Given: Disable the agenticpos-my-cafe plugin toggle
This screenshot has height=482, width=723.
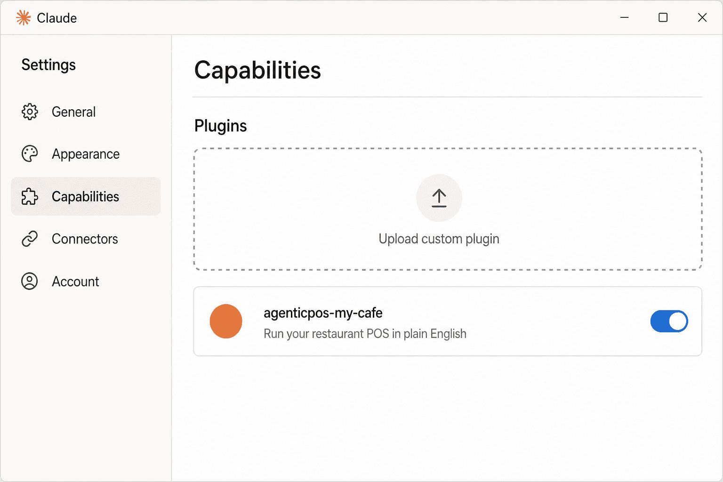Looking at the screenshot, I should click(669, 321).
